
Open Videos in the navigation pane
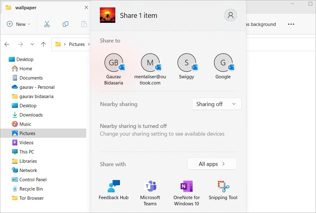point(23,142)
